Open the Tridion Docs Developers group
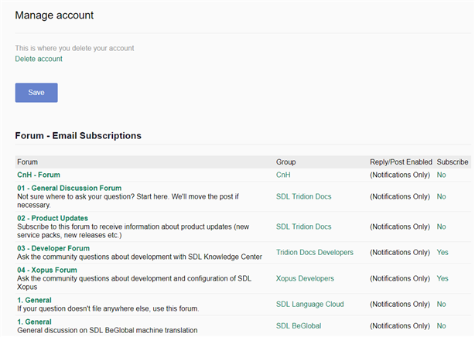Screen dimensions: 475x337 click(314, 253)
